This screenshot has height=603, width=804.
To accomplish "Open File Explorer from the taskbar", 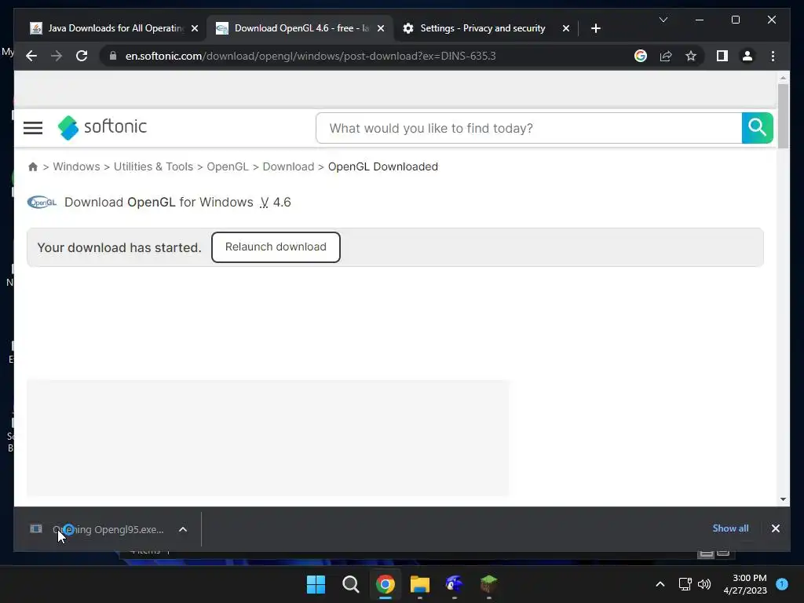I will click(x=419, y=584).
